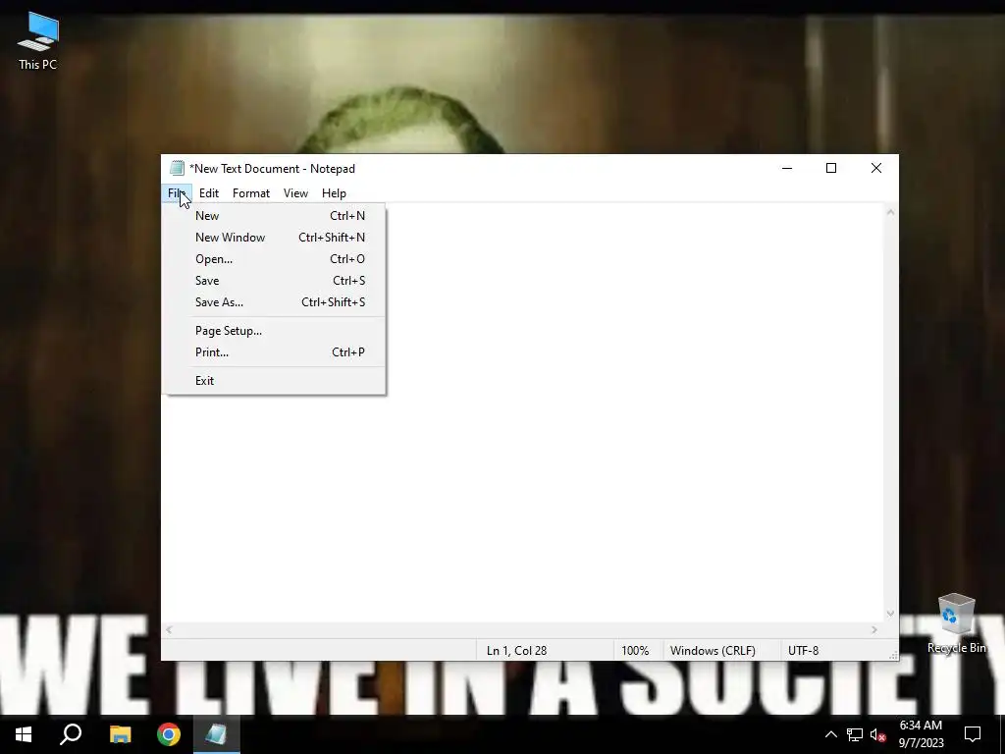Click the 100% zoom status entry
The height and width of the screenshot is (754, 1005).
(x=635, y=651)
